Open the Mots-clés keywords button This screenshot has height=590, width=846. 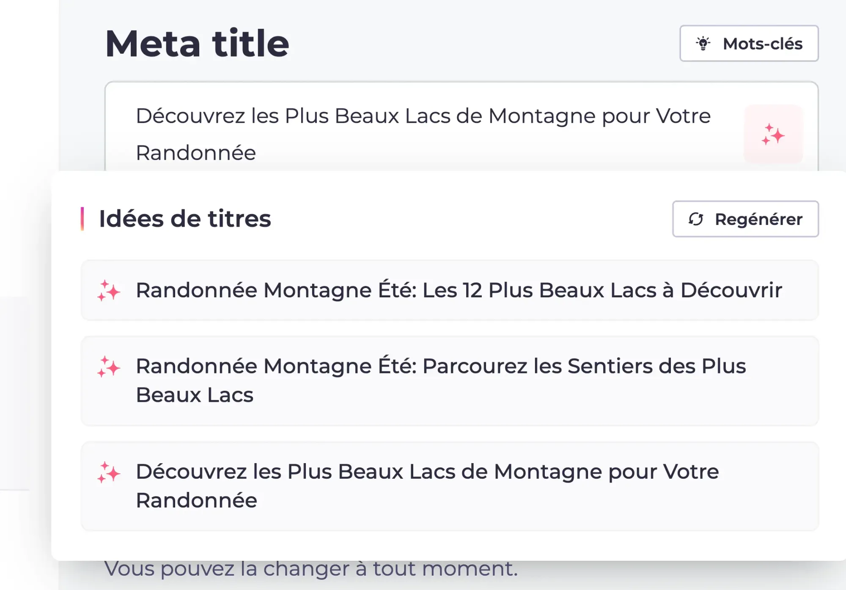[x=749, y=44]
